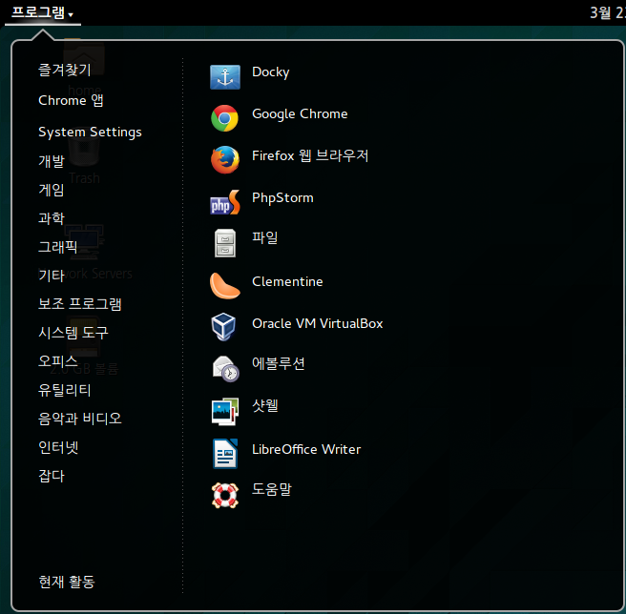Open the System Settings category

(x=90, y=132)
